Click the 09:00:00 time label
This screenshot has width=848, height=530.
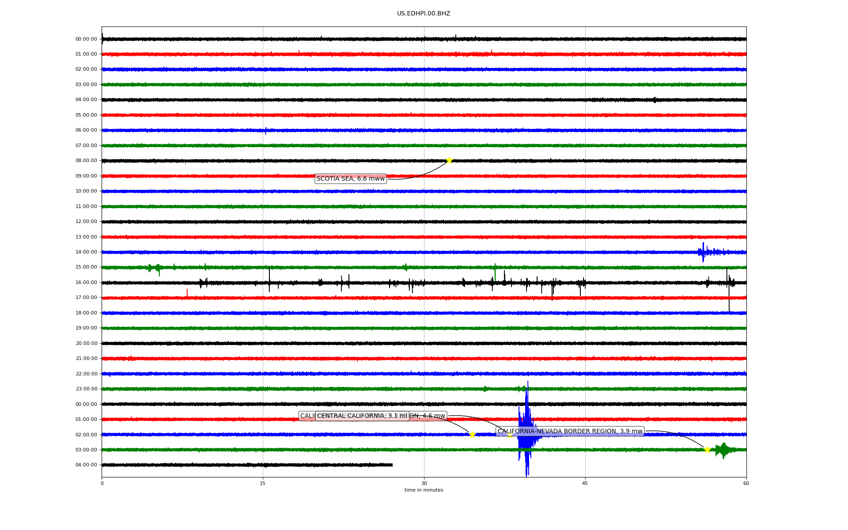86,176
